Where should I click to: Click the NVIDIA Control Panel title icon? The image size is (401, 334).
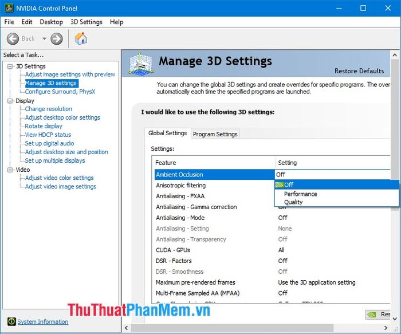[9, 8]
